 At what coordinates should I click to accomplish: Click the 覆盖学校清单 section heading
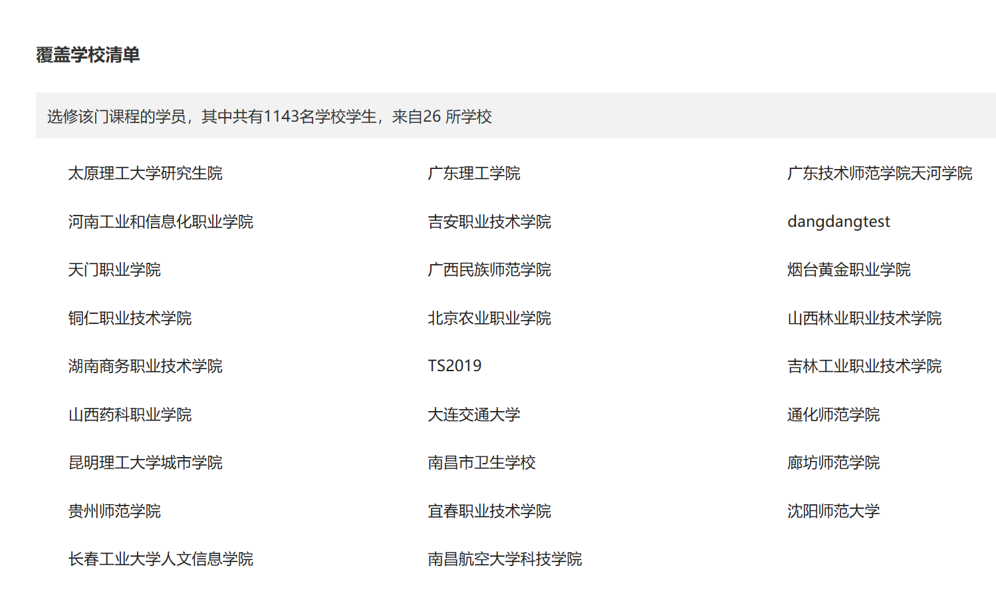point(88,55)
